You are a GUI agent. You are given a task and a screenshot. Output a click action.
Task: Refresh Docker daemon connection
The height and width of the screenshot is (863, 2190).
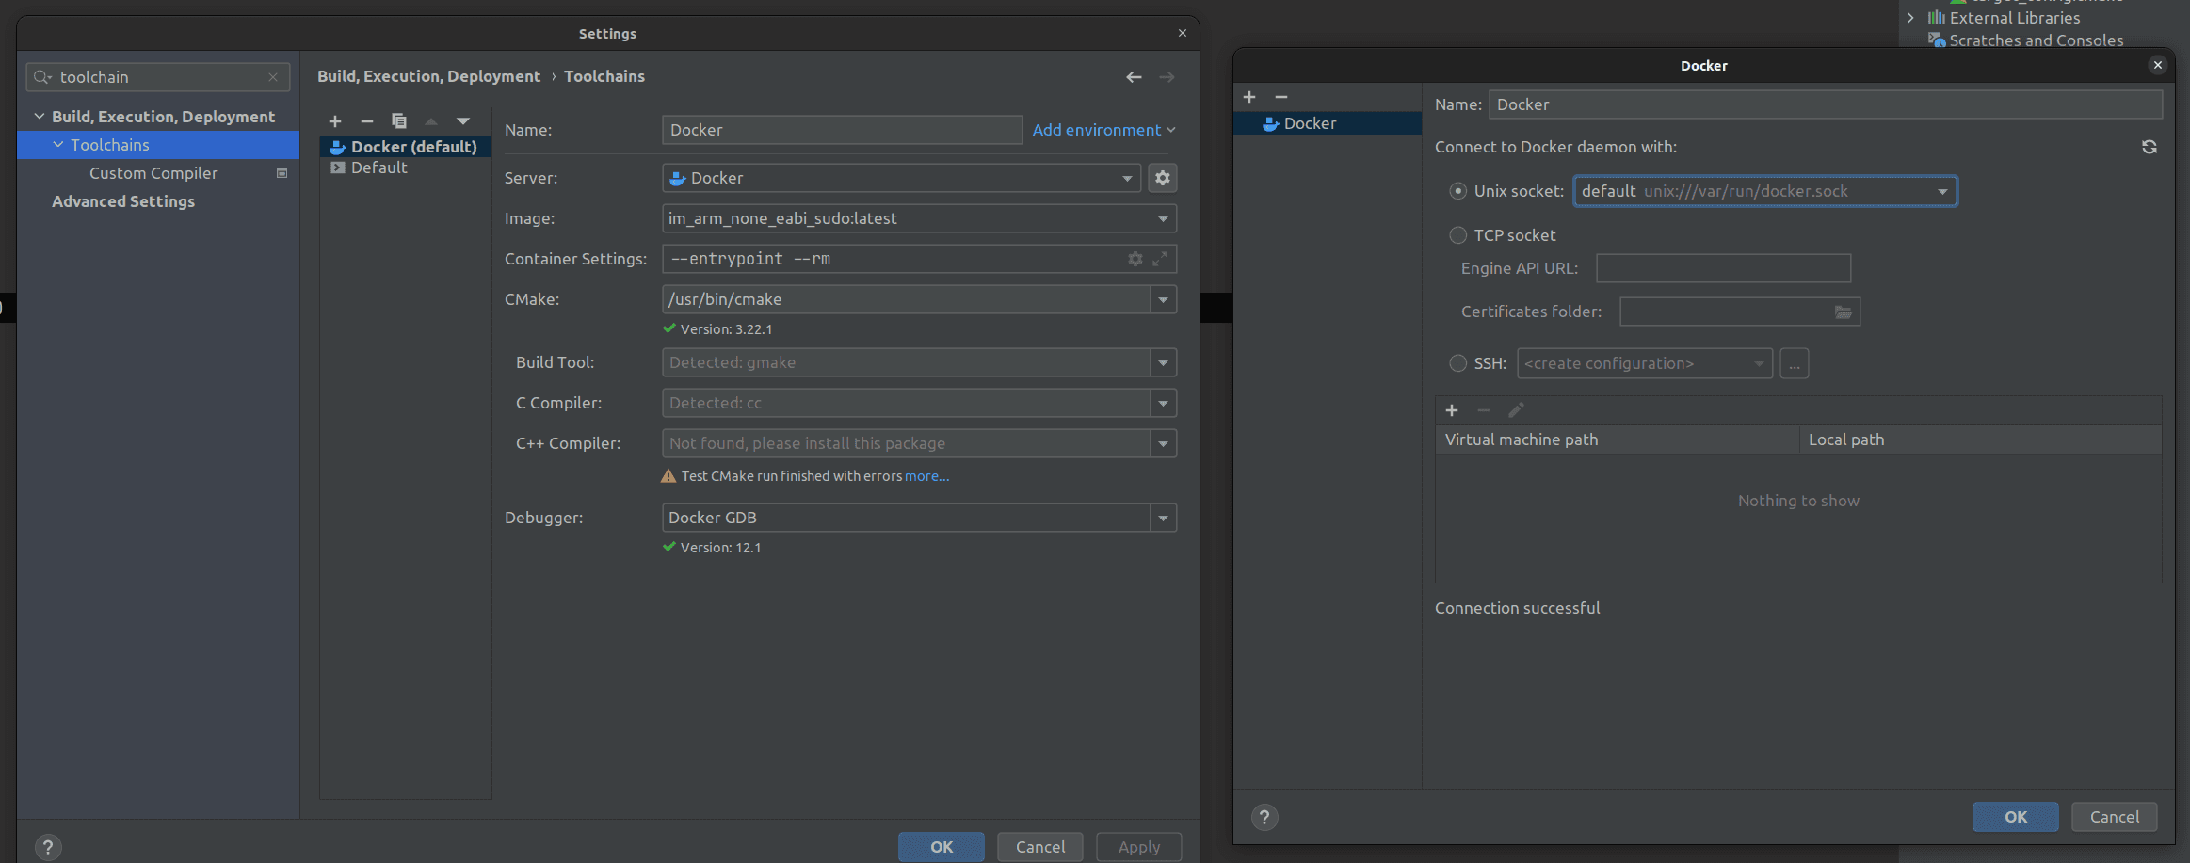[2150, 147]
